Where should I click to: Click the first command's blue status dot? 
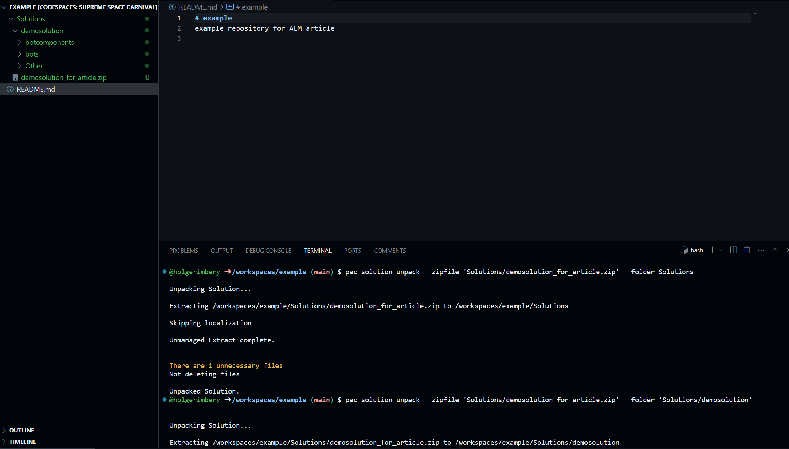pyautogui.click(x=164, y=272)
